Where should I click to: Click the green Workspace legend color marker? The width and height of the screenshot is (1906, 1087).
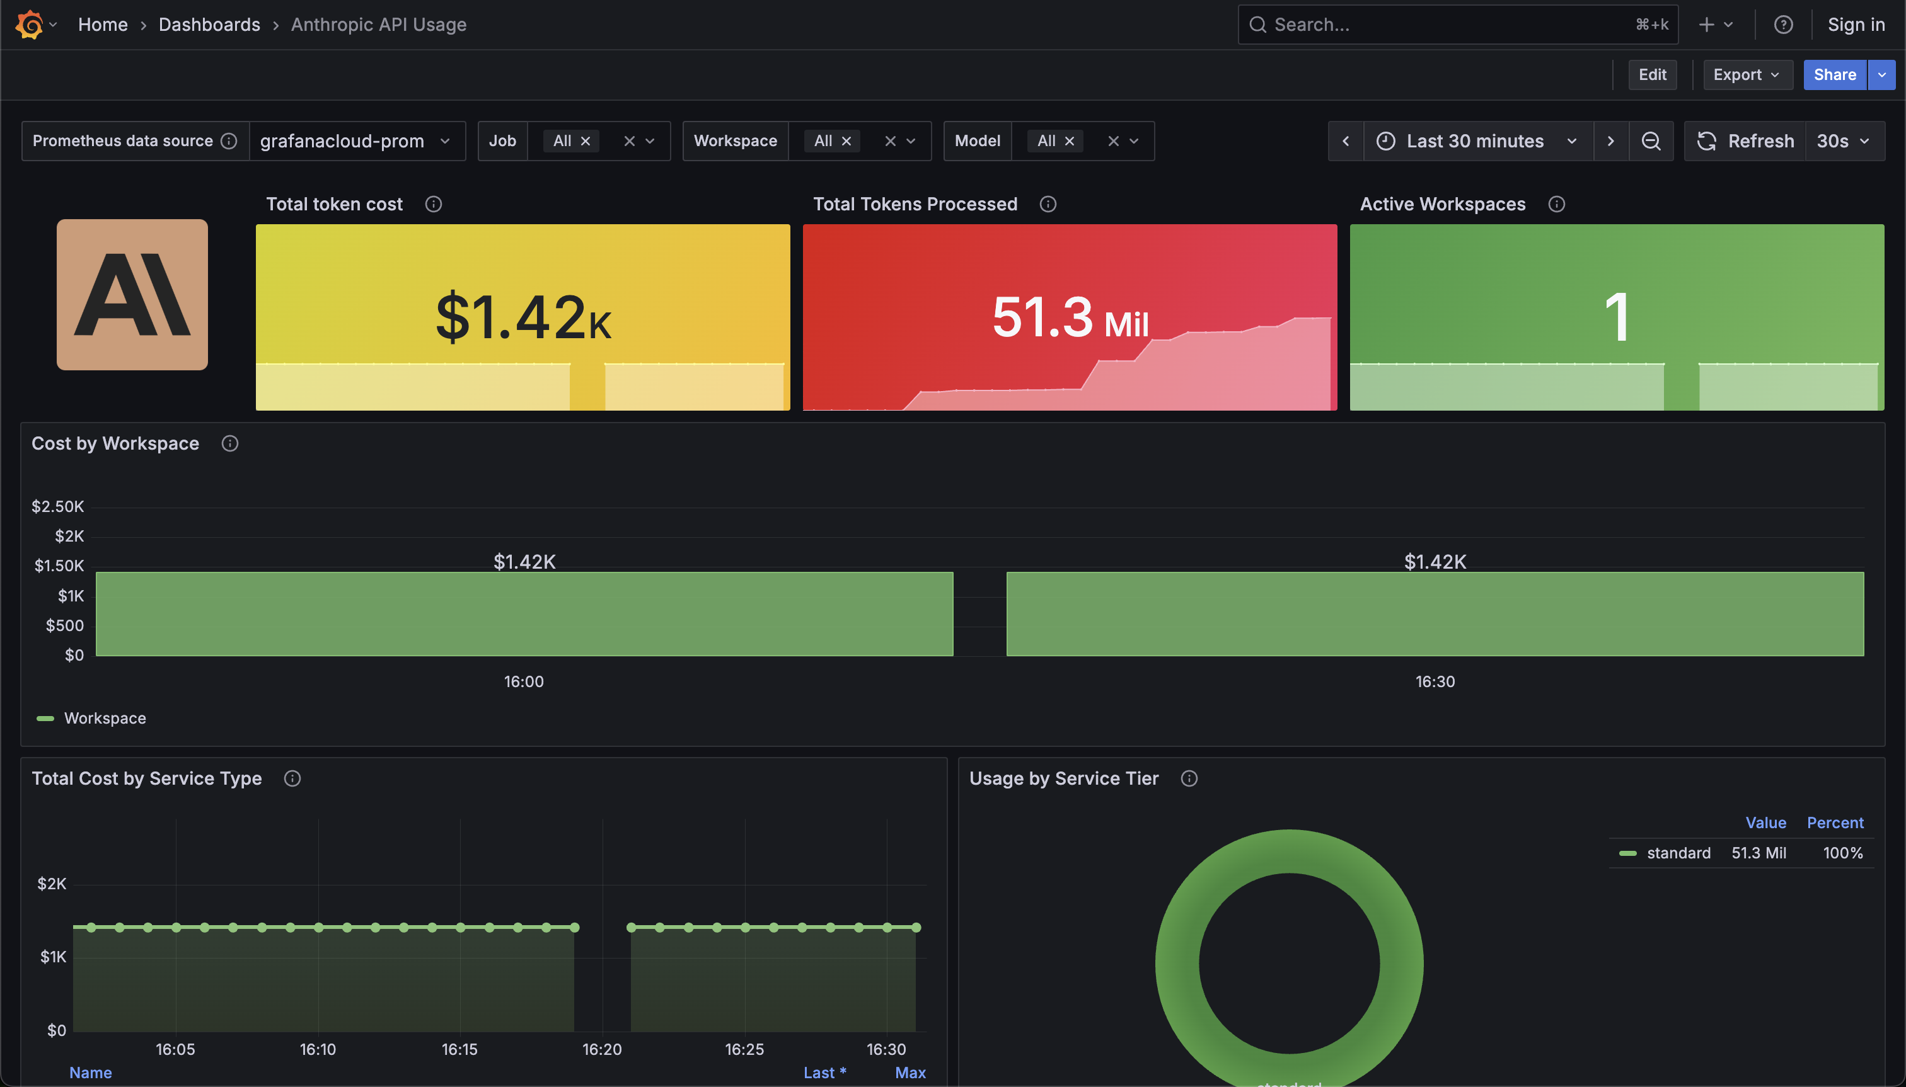click(x=45, y=718)
